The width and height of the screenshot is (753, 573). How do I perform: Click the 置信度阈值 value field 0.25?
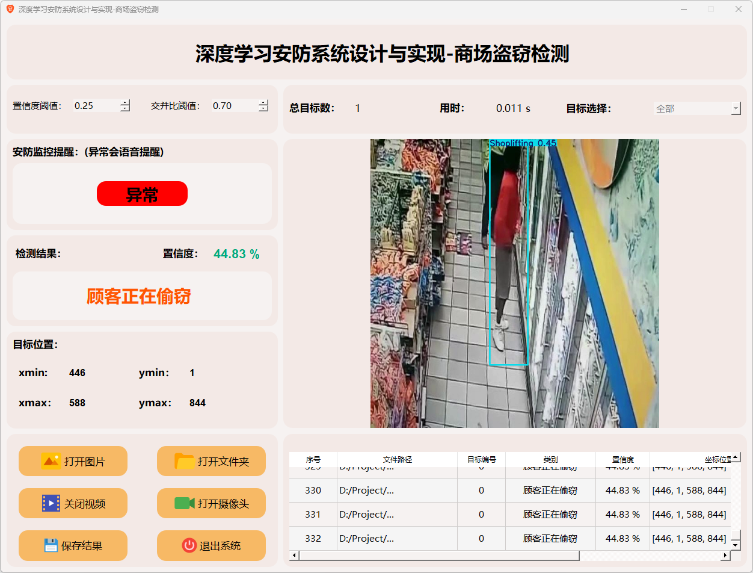click(95, 106)
